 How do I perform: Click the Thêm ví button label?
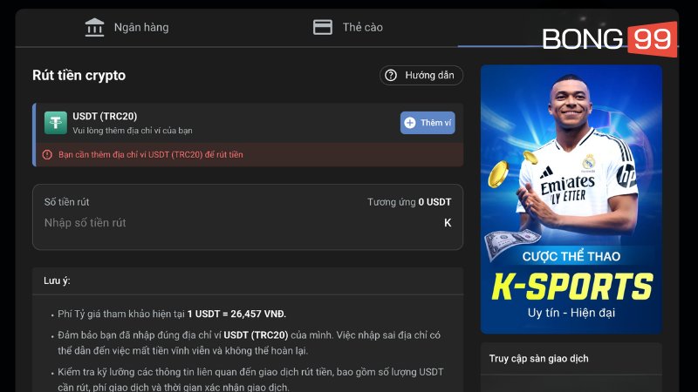[x=435, y=123]
